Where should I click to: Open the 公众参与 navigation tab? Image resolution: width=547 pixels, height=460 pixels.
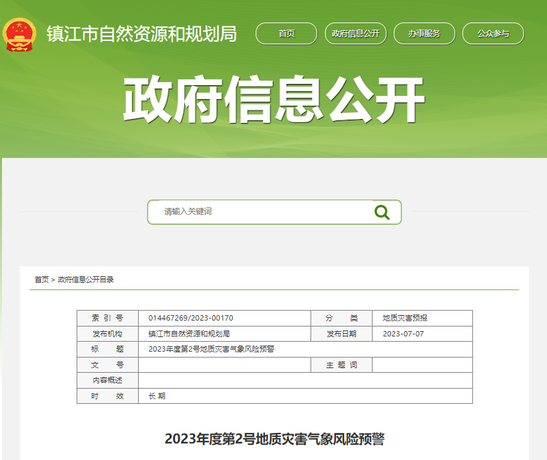pos(493,34)
